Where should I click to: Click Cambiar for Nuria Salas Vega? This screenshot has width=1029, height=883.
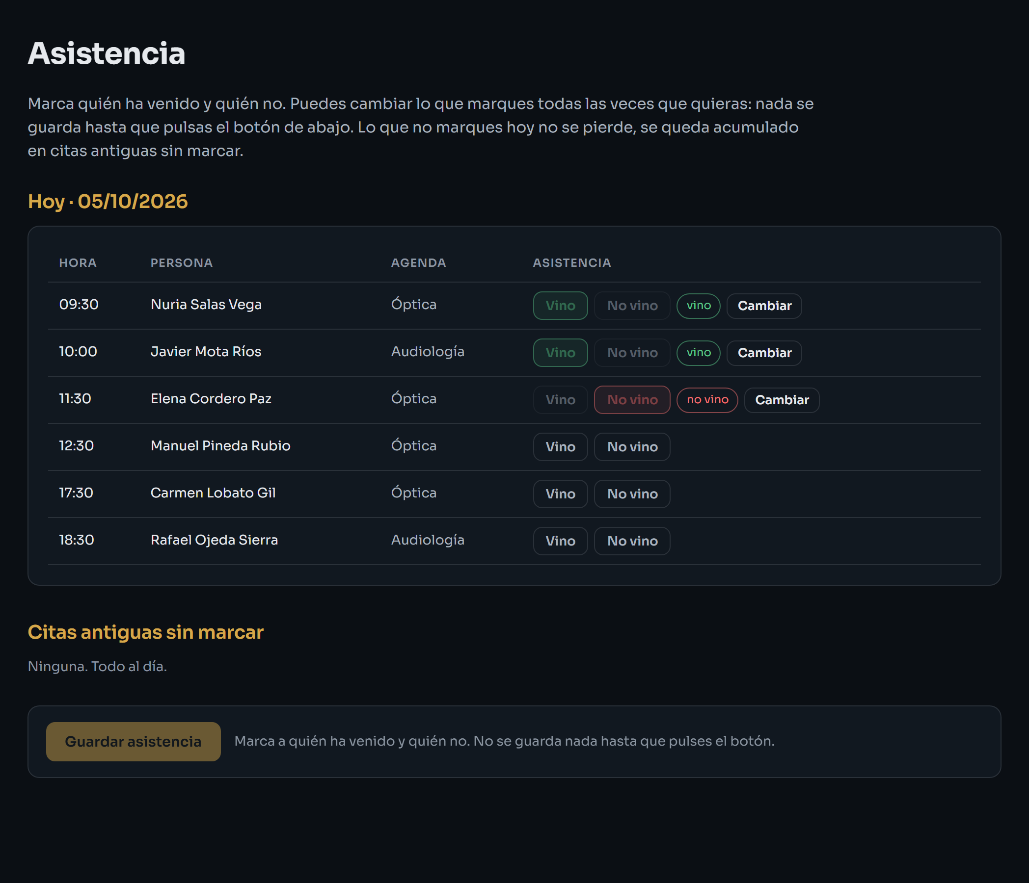coord(764,306)
